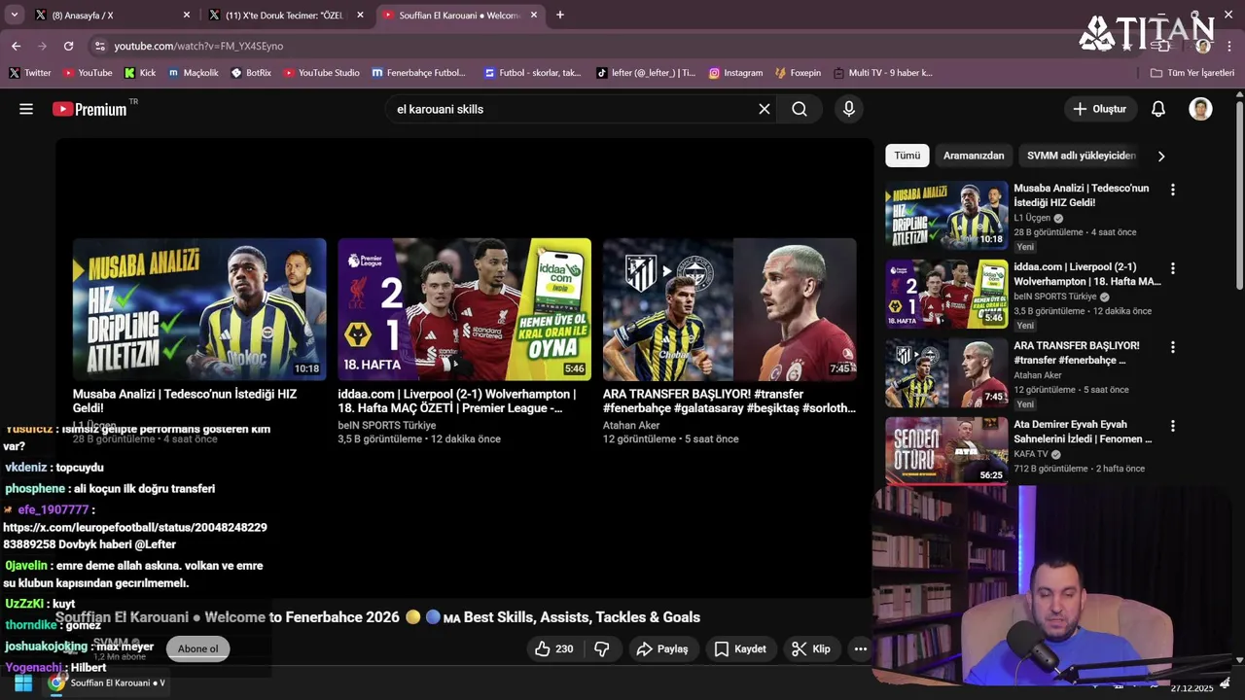This screenshot has width=1245, height=700.
Task: Select the Aramanızdan filter chip
Action: tap(974, 156)
